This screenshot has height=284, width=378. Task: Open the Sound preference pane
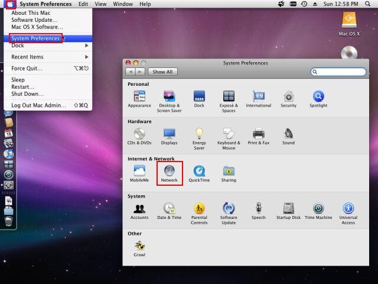click(x=288, y=137)
